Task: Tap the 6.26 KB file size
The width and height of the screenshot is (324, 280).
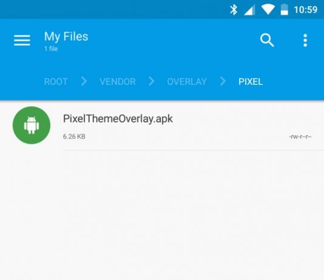Action: (x=74, y=136)
